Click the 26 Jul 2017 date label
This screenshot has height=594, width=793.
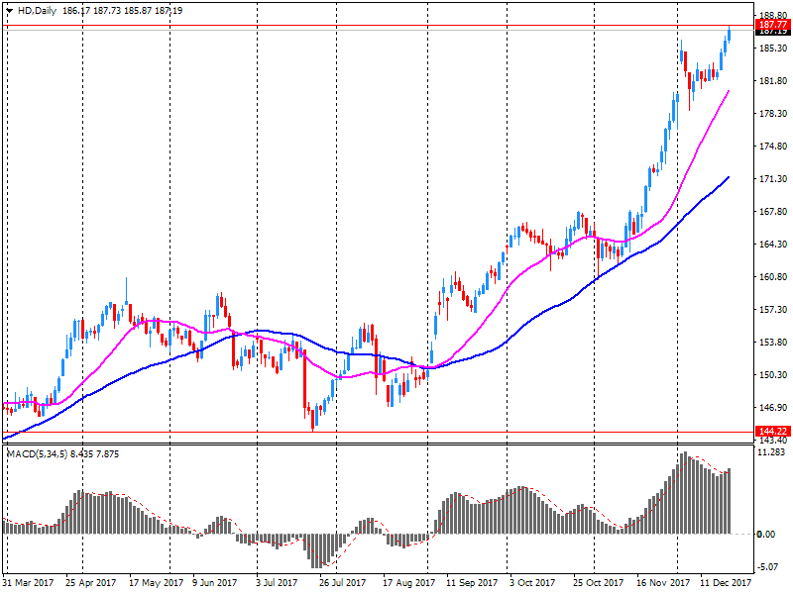click(x=342, y=582)
